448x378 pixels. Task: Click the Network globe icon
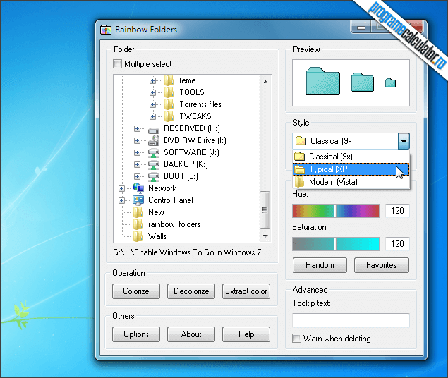(x=138, y=188)
